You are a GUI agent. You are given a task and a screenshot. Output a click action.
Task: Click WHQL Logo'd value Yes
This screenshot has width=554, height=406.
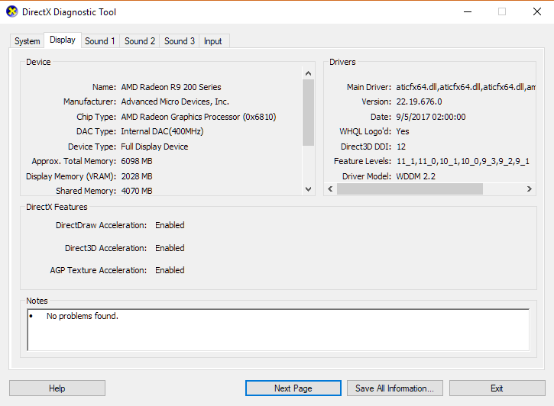click(403, 131)
